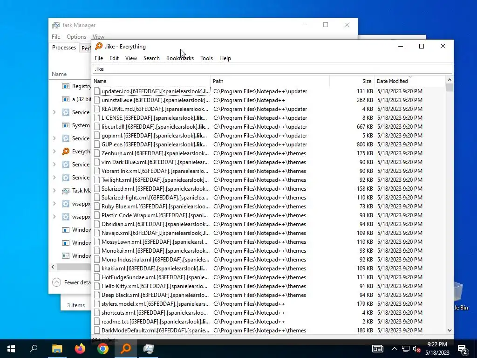Open the Bookmarks menu in Everything
The width and height of the screenshot is (477, 358).
[180, 58]
